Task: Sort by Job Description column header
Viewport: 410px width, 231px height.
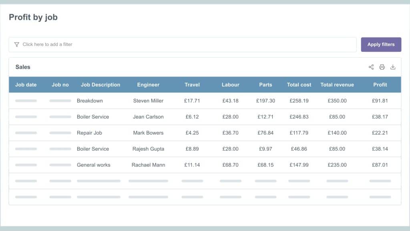Action: [x=100, y=85]
